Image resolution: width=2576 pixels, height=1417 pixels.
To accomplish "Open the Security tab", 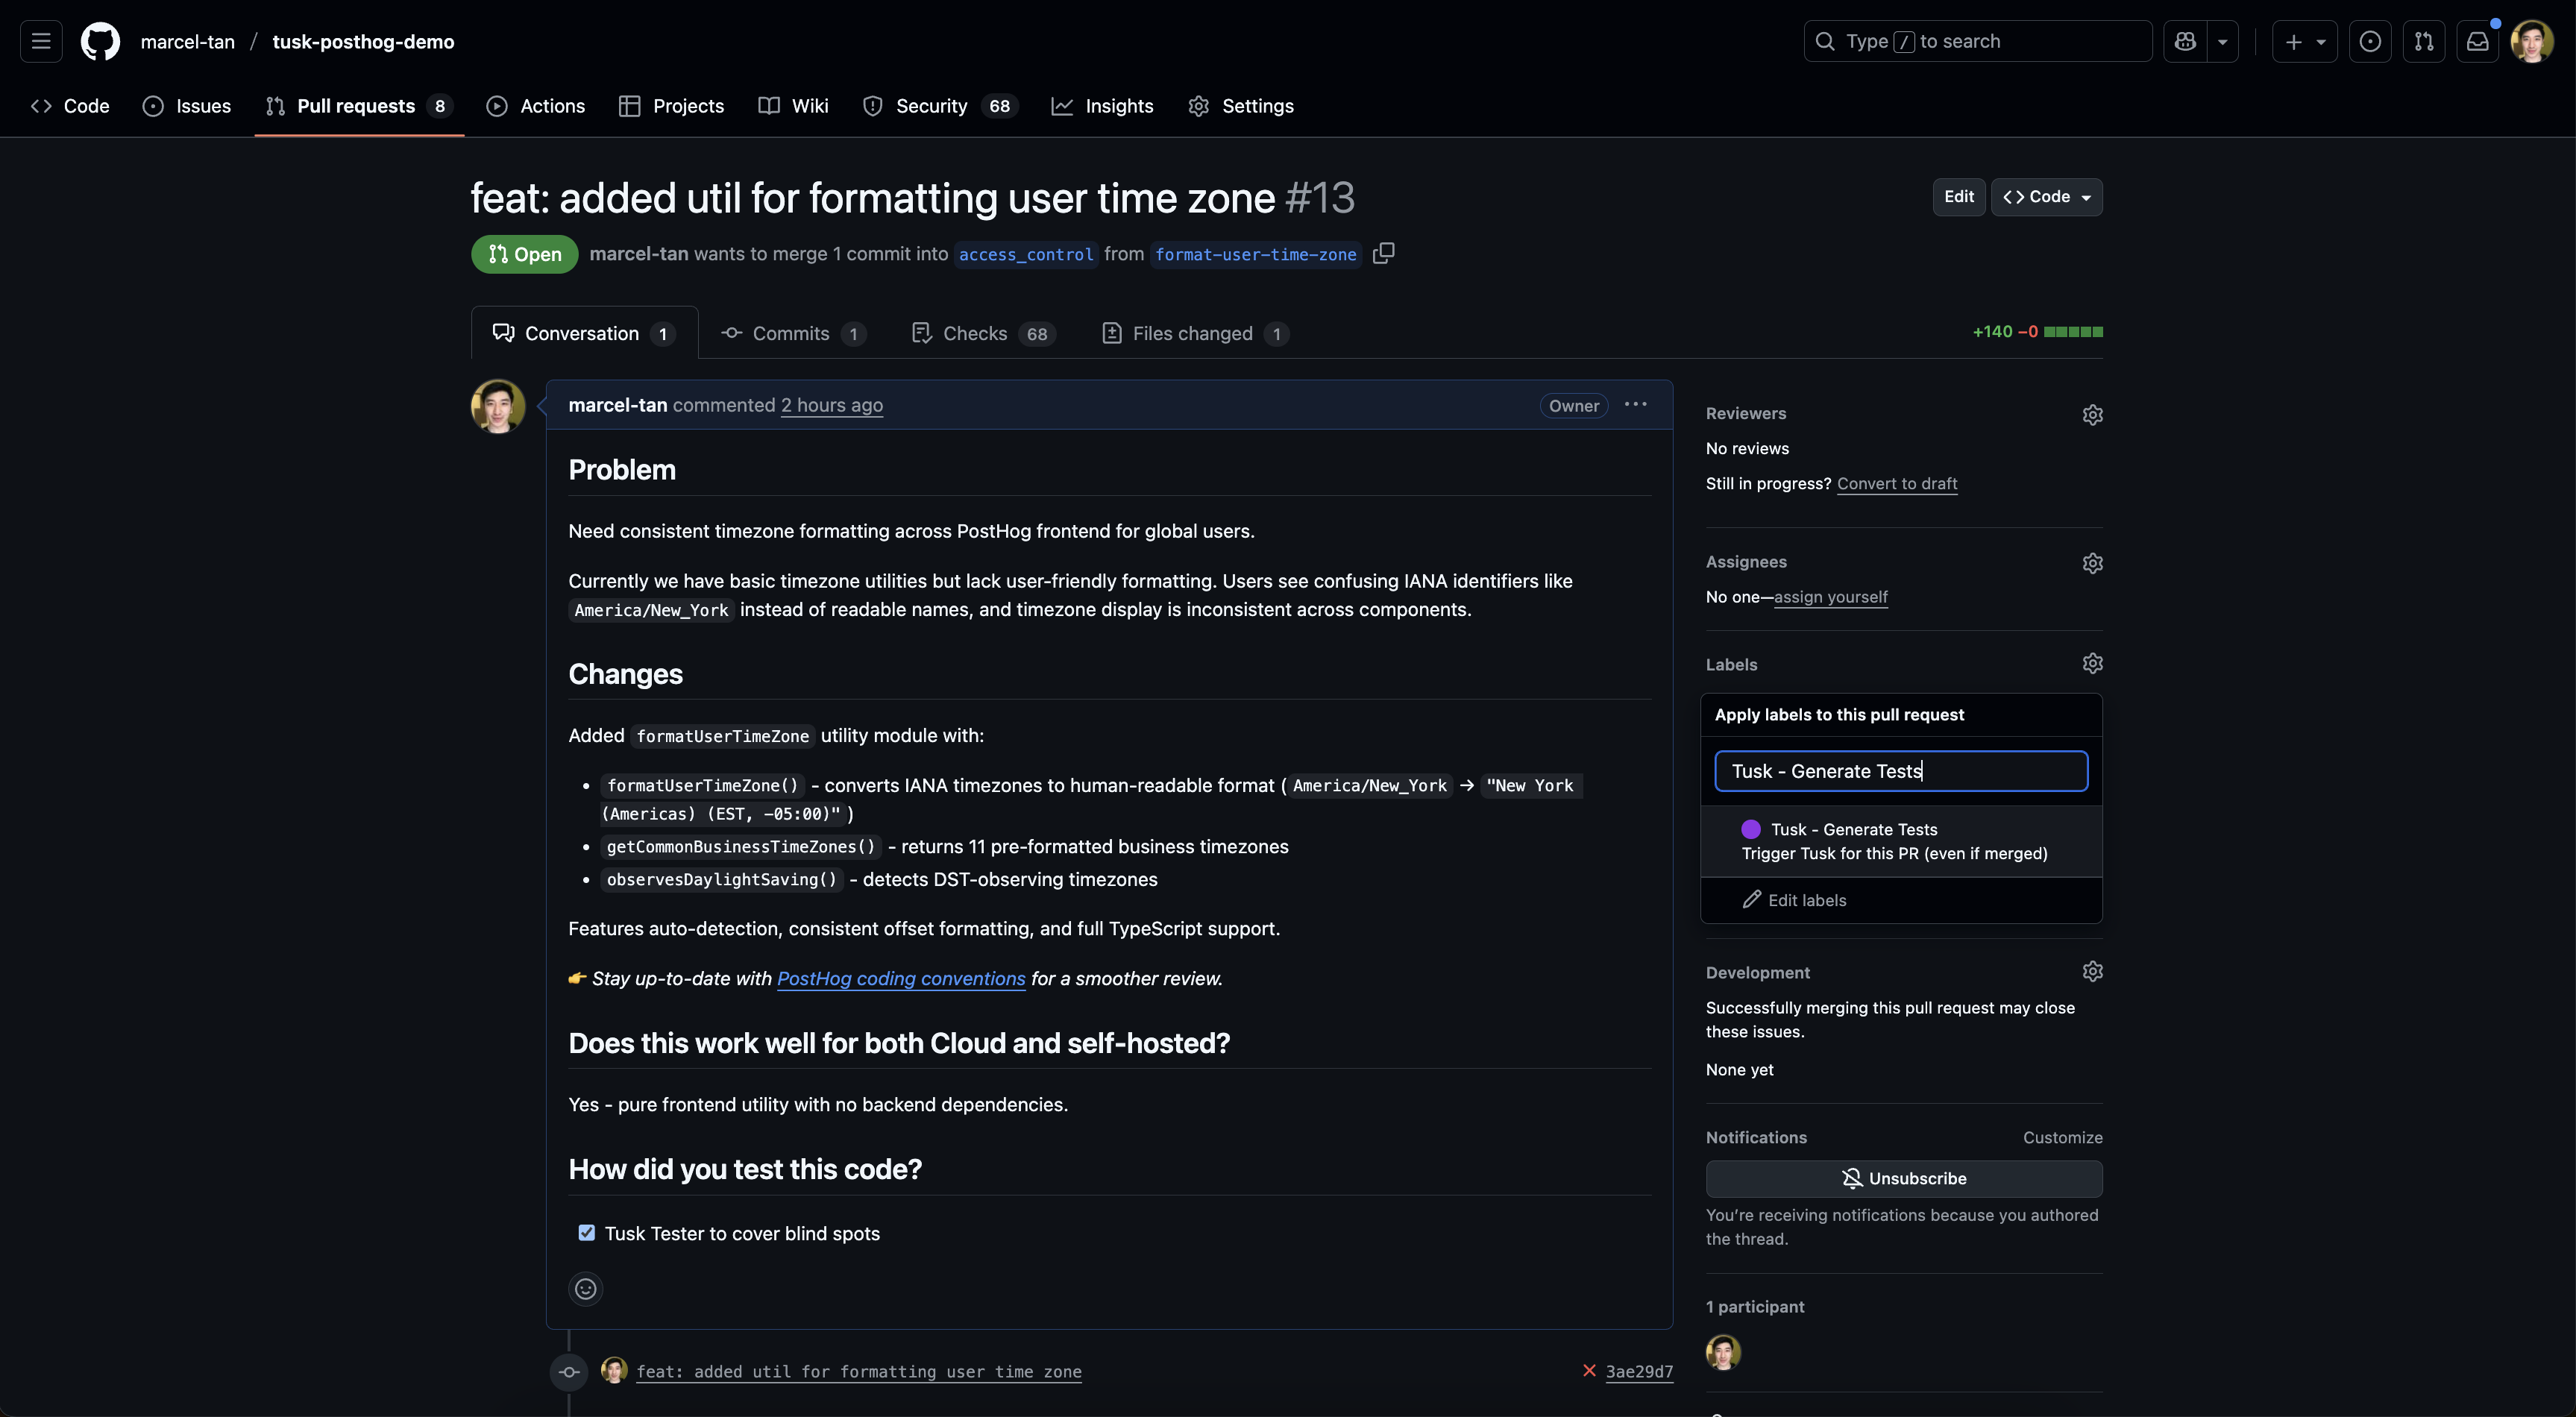I will (940, 106).
